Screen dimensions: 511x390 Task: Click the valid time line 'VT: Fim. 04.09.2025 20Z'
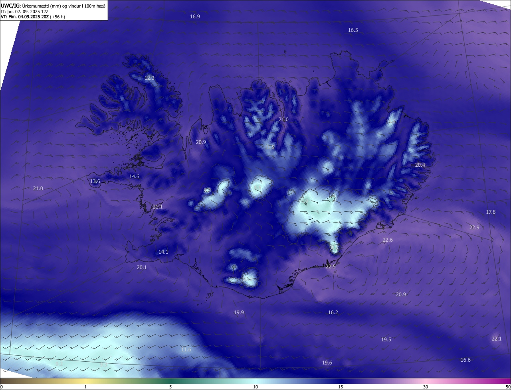point(25,17)
